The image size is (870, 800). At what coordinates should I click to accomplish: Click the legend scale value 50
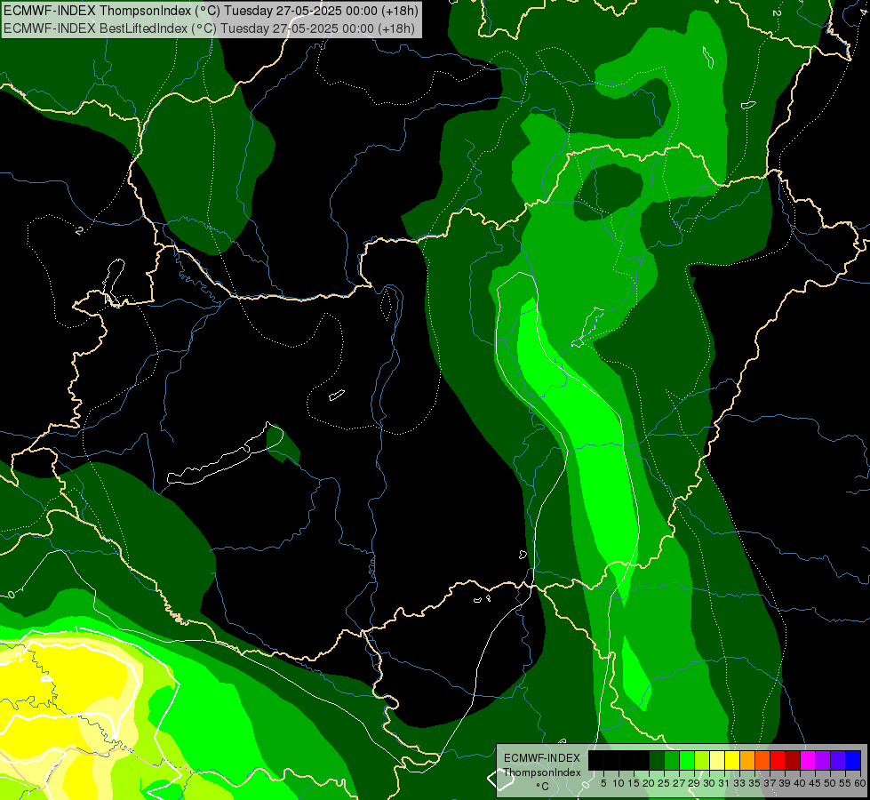click(830, 783)
